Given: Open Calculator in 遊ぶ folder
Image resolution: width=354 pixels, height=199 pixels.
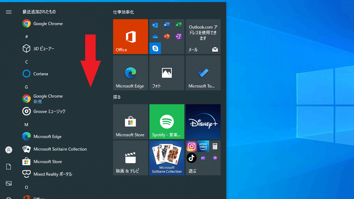Looking at the screenshot, I should (215, 146).
